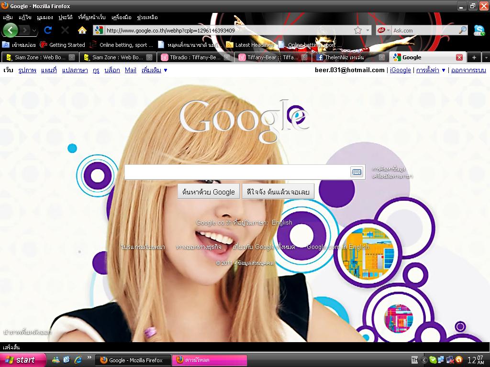
Task: Click the Windows Start button
Action: pyautogui.click(x=23, y=360)
